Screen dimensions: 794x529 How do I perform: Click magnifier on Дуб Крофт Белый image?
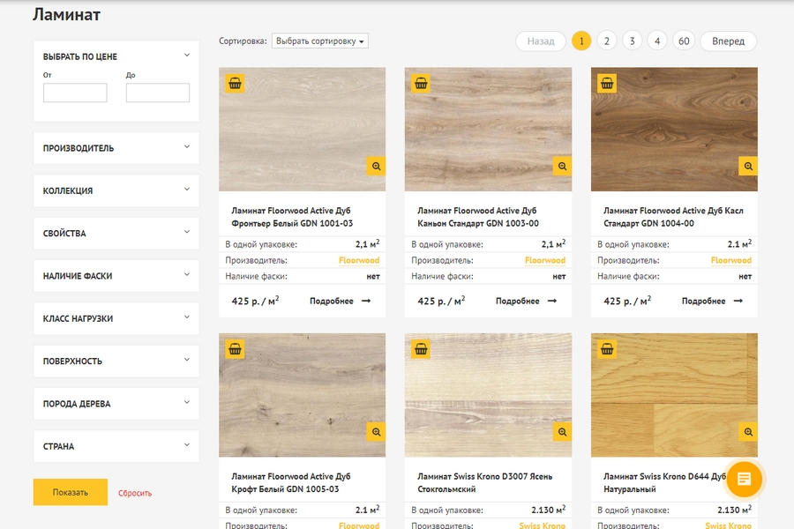pyautogui.click(x=376, y=431)
